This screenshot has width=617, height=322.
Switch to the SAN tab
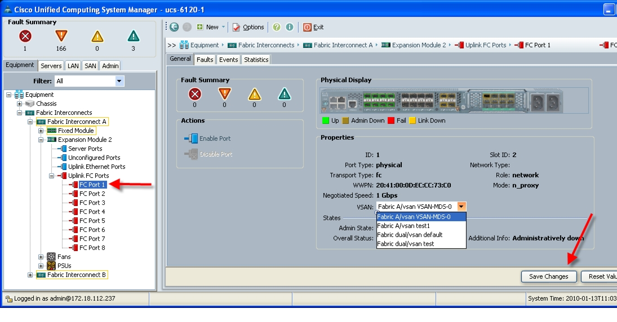click(x=90, y=66)
